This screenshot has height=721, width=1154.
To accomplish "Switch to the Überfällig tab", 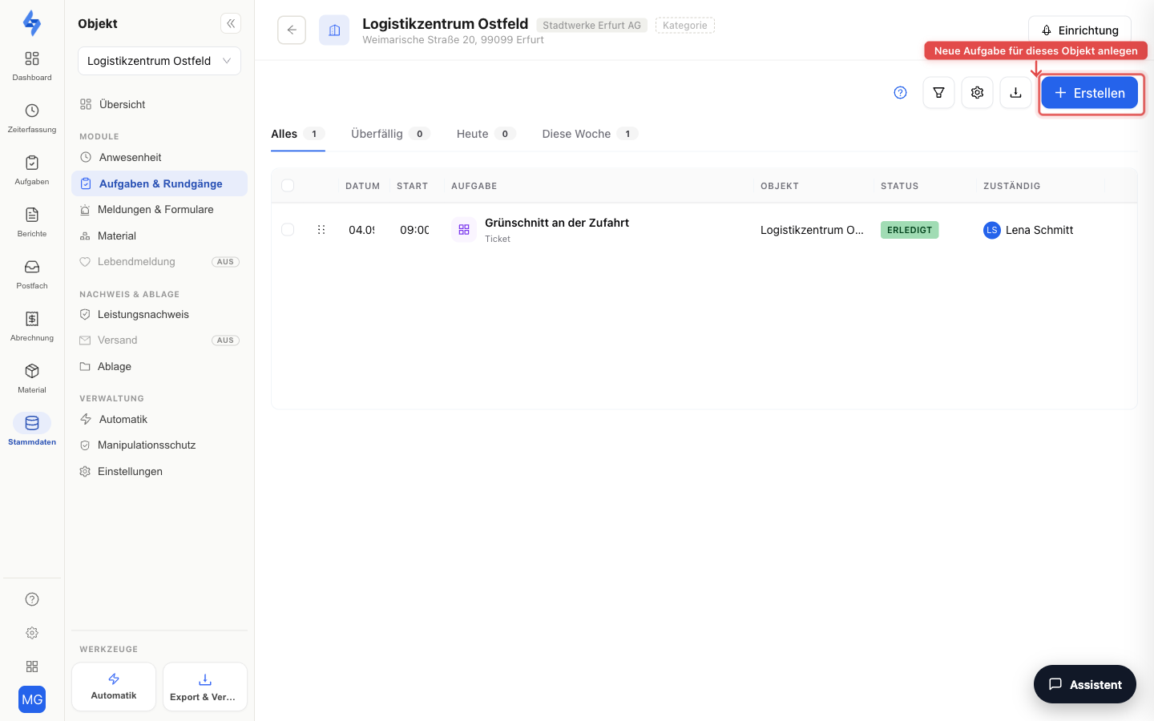I will point(390,134).
